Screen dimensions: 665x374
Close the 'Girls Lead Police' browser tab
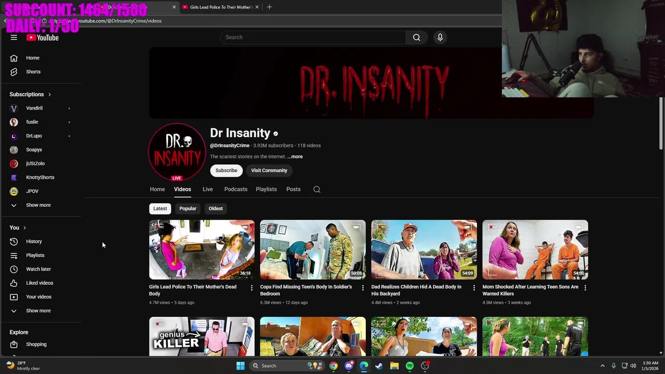pos(257,7)
